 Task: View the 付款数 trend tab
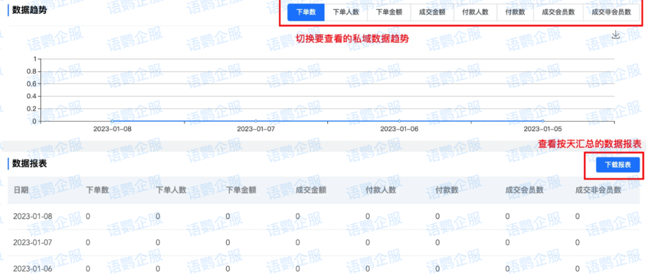point(515,12)
